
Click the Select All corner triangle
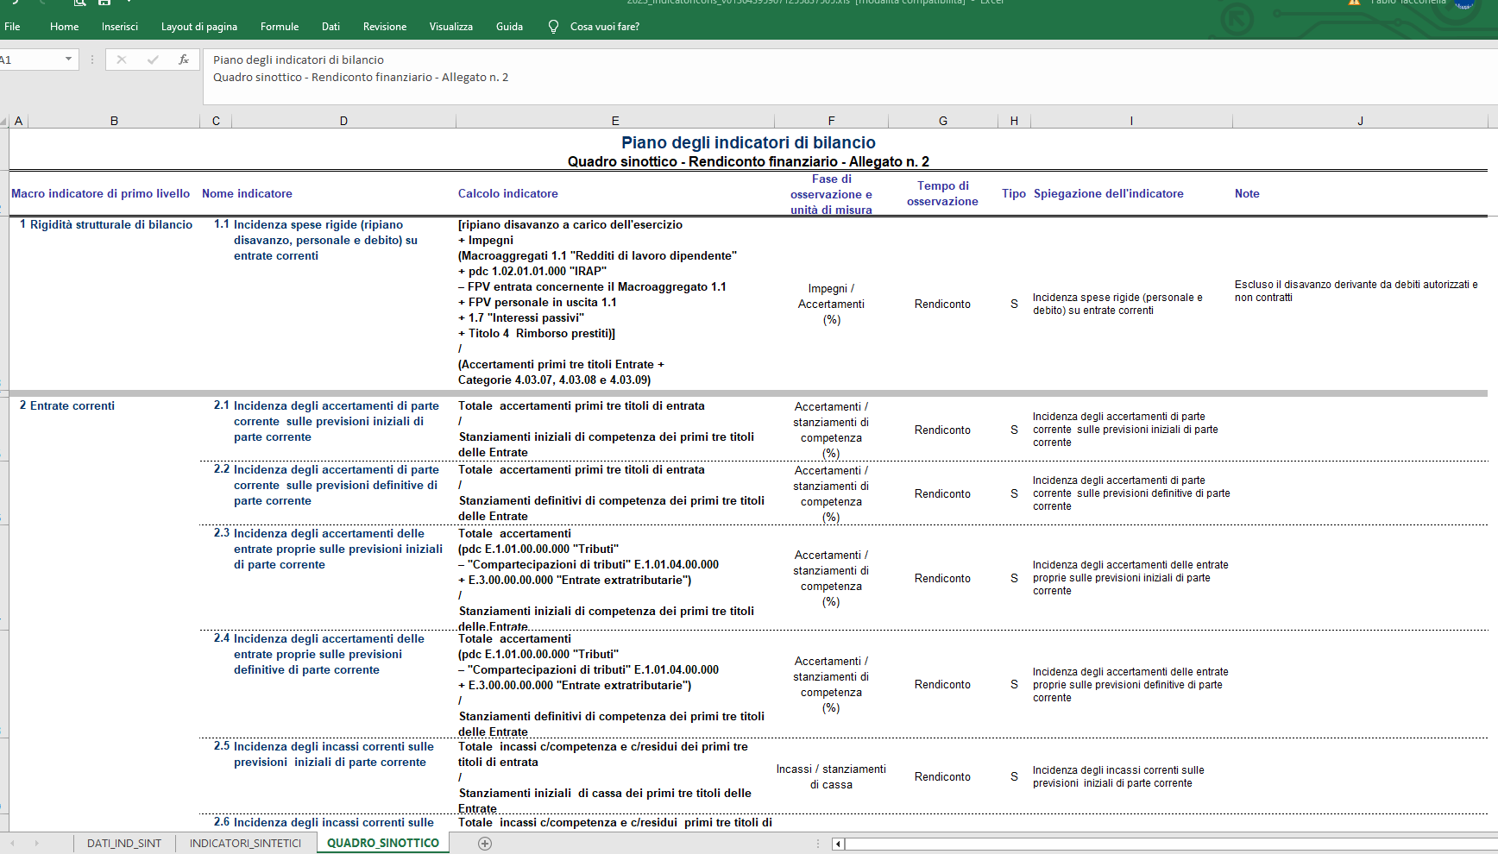pos(4,121)
